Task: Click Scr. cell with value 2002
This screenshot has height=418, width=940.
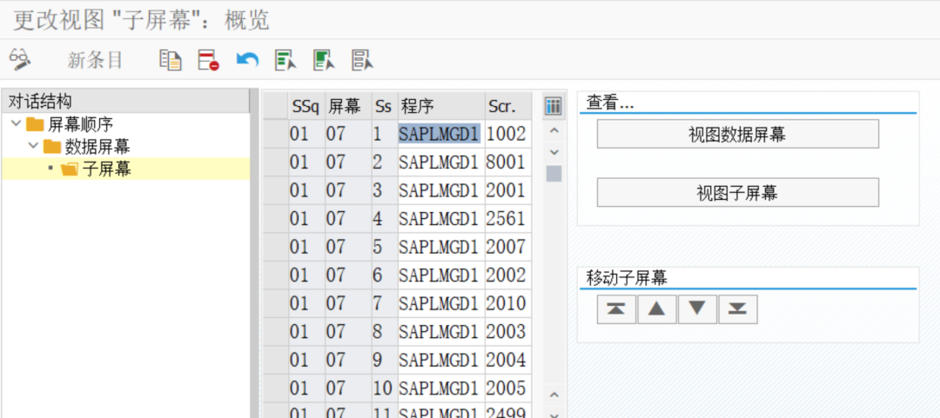Action: coord(507,275)
